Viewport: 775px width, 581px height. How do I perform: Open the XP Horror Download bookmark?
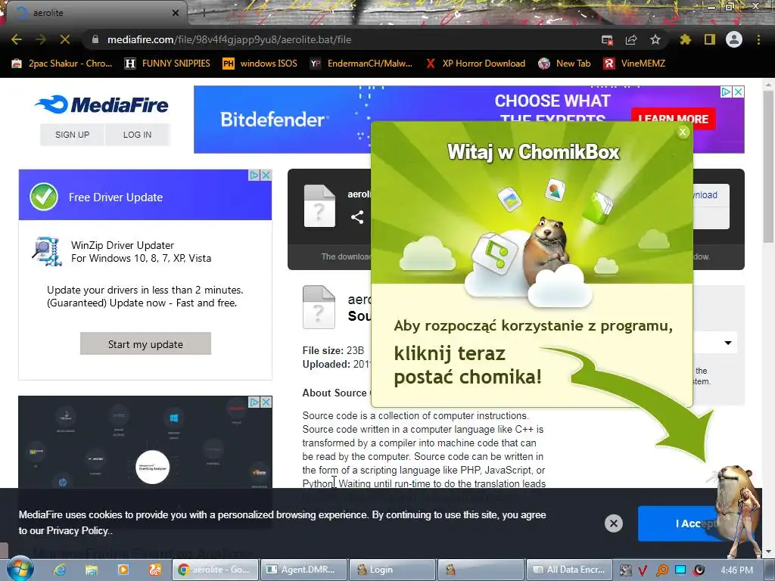[475, 64]
